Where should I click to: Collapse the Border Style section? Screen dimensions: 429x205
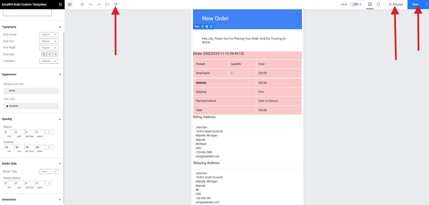point(60,164)
